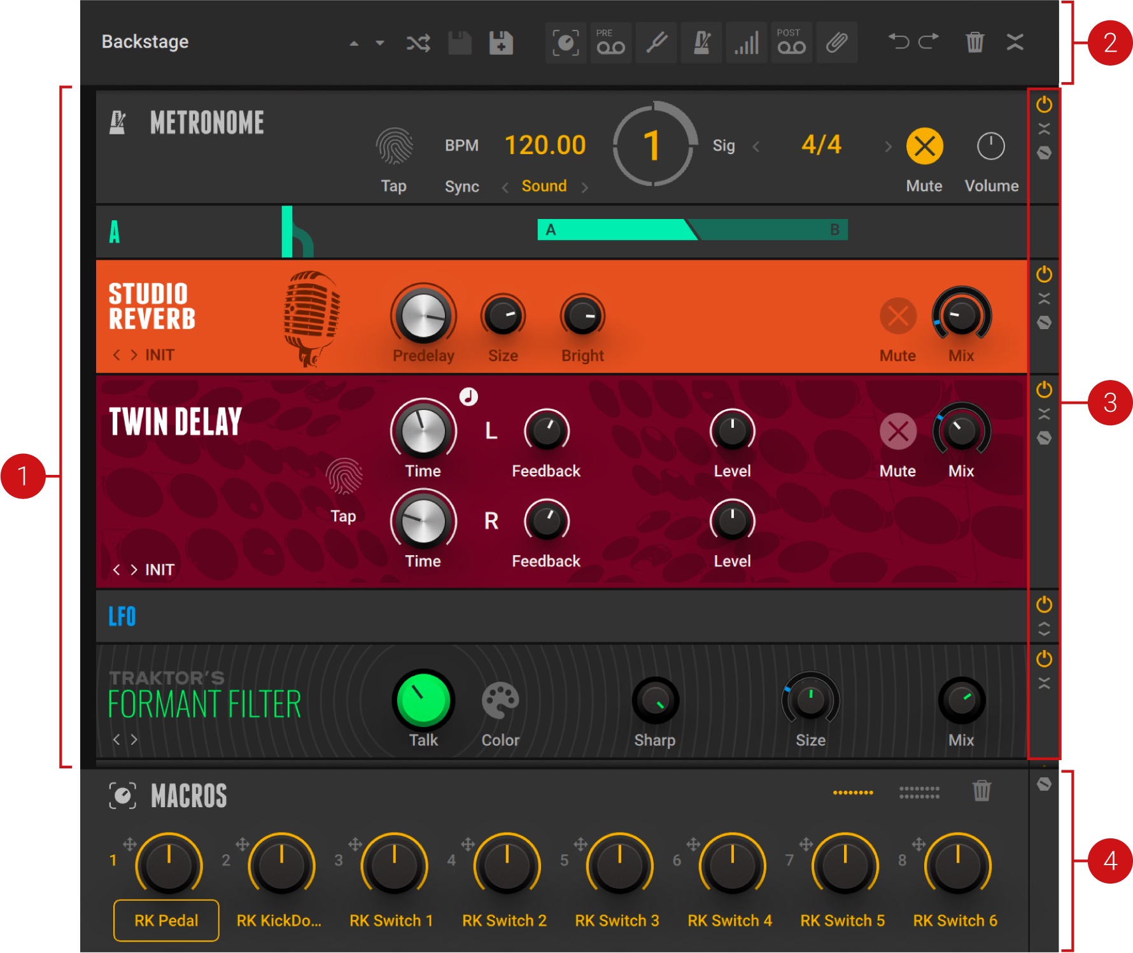The height and width of the screenshot is (953, 1133).
Task: Select the RK Switch 3 macro label
Action: tap(617, 920)
